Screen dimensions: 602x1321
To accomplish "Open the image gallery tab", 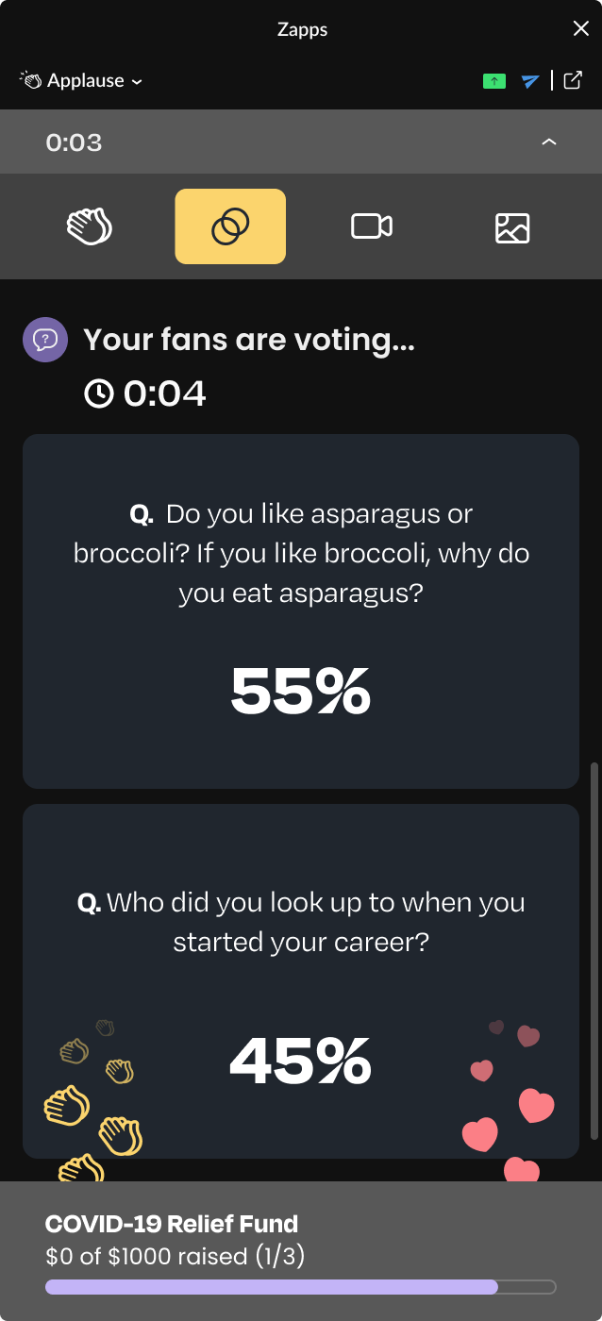I will click(x=512, y=227).
